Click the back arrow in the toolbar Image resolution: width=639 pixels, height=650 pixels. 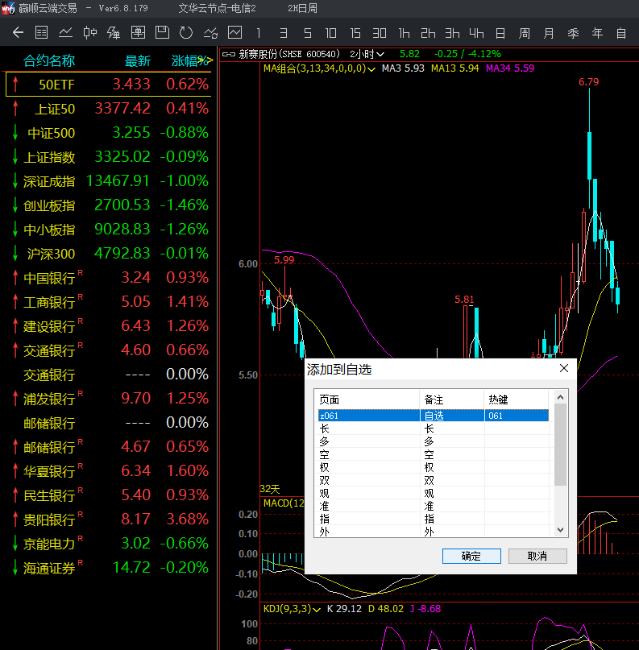(18, 33)
